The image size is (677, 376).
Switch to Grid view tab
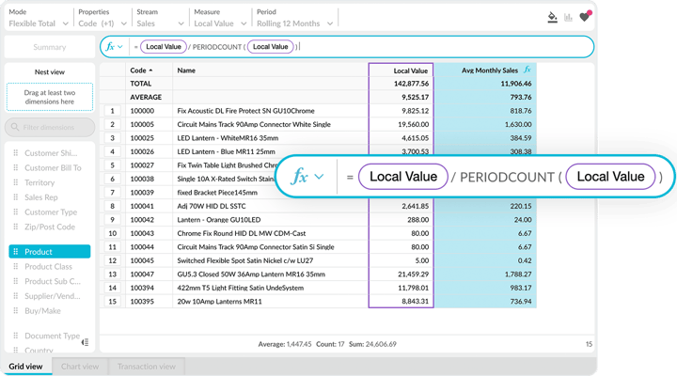(x=26, y=366)
